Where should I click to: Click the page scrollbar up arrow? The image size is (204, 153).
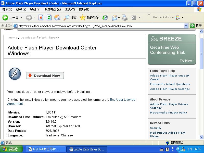[201, 31]
